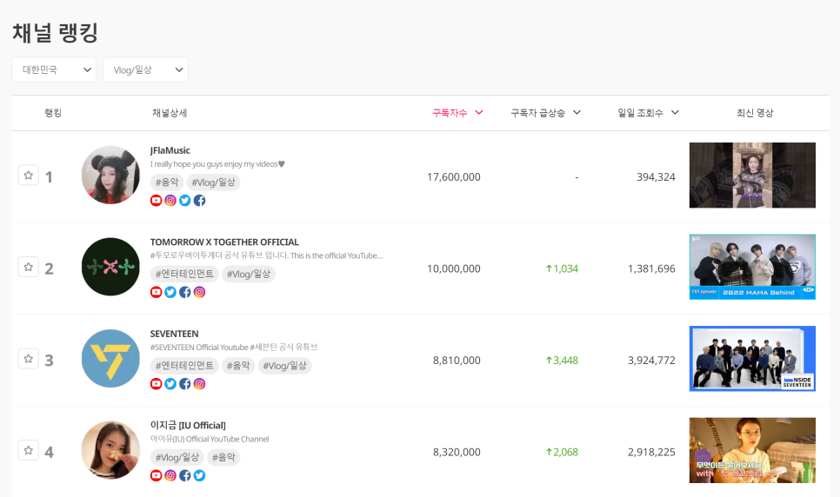Viewport: 840px width, 497px height.
Task: Open SEVENTEEN's Instagram icon link
Action: tap(199, 384)
